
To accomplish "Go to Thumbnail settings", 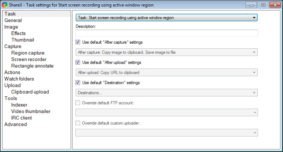I will [x=22, y=40].
